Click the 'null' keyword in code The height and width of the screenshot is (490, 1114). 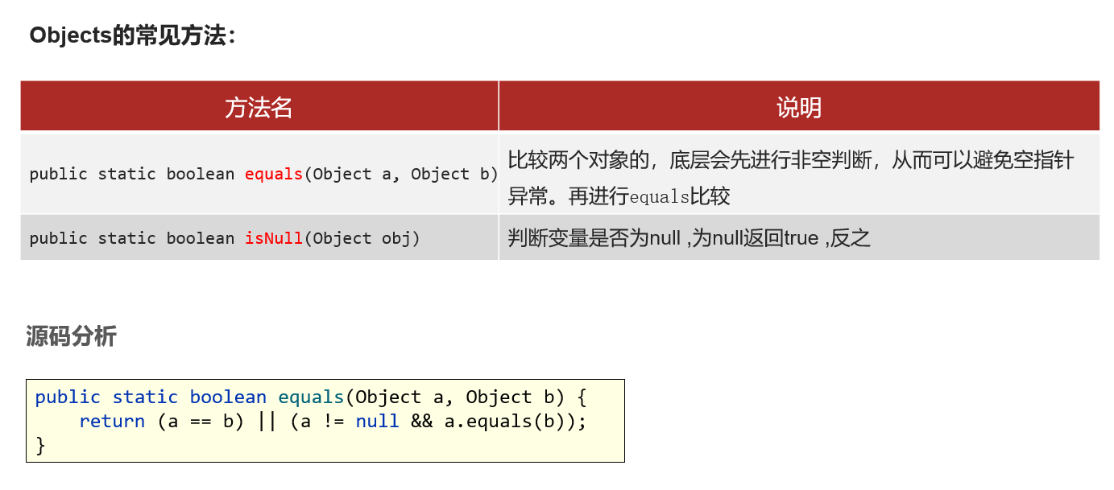tap(377, 422)
